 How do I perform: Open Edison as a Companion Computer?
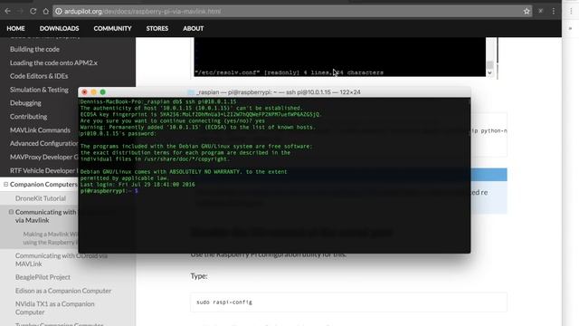tap(63, 291)
